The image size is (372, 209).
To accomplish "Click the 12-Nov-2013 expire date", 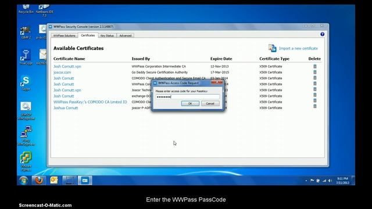I will pyautogui.click(x=220, y=66).
